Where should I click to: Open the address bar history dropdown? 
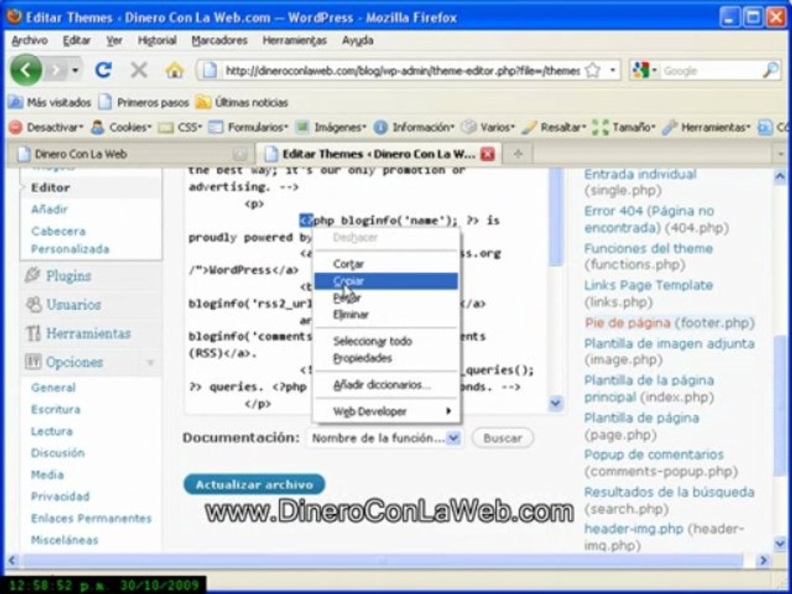pyautogui.click(x=613, y=70)
